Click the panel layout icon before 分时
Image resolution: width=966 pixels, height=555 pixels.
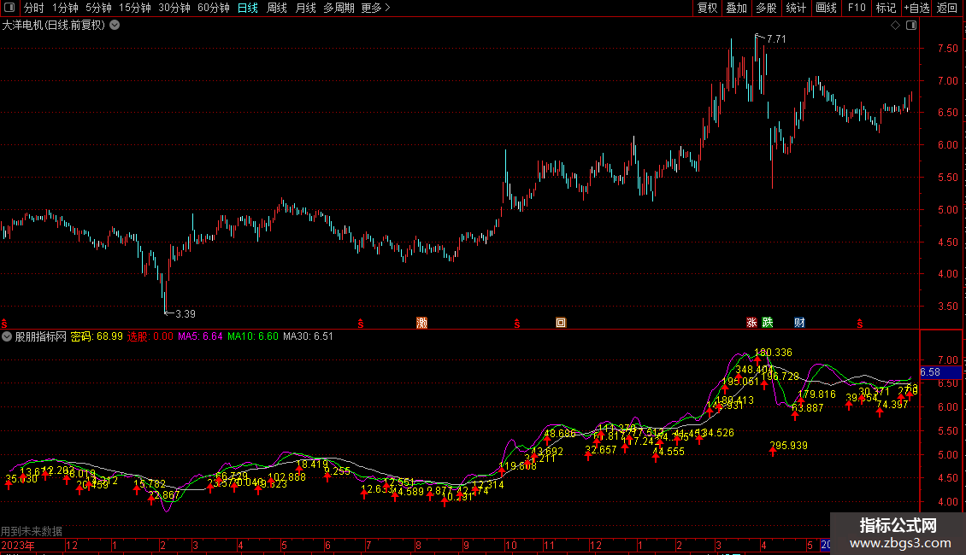9,8
